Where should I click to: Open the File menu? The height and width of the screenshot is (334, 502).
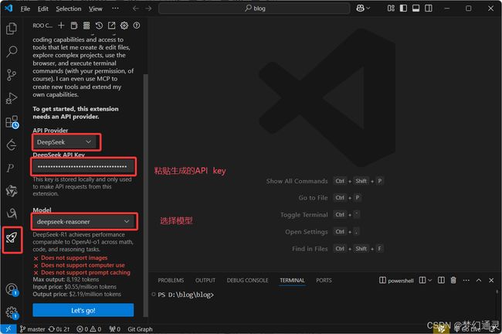[x=25, y=9]
